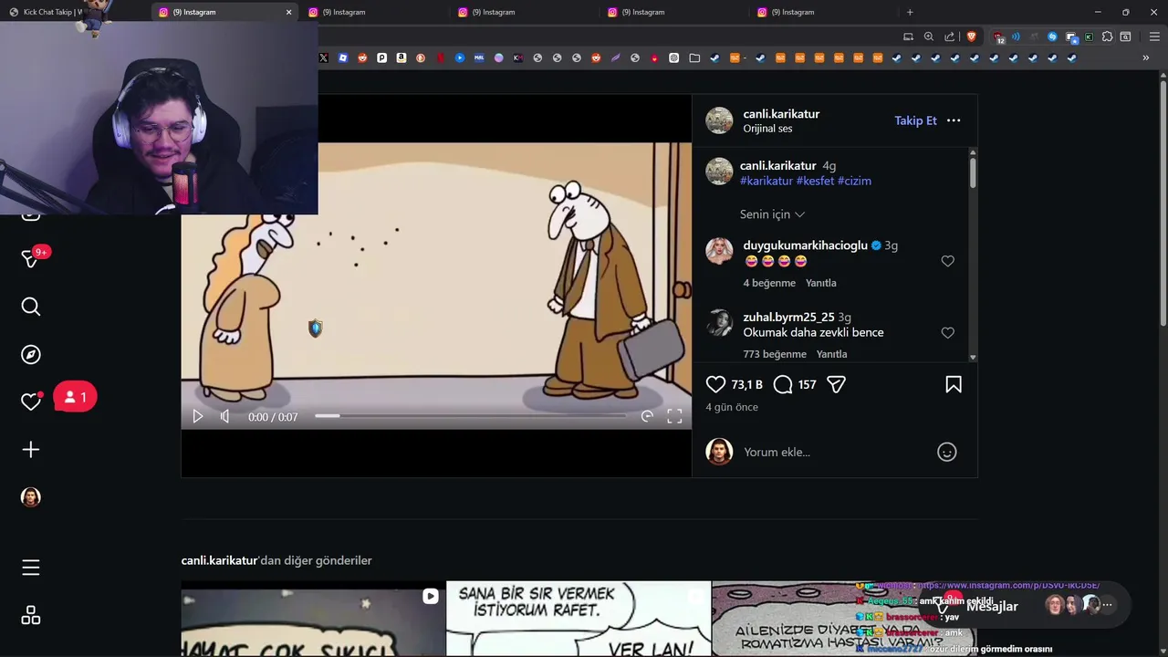Viewport: 1168px width, 657px height.
Task: Open browser extensions puzzle icon
Action: (1107, 36)
